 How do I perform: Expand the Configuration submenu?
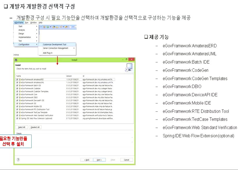click(26, 44)
